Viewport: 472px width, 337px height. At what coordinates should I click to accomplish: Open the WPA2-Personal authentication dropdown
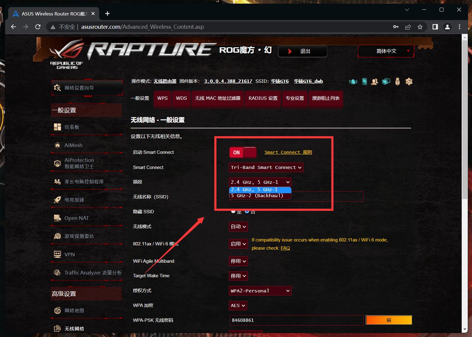point(260,291)
